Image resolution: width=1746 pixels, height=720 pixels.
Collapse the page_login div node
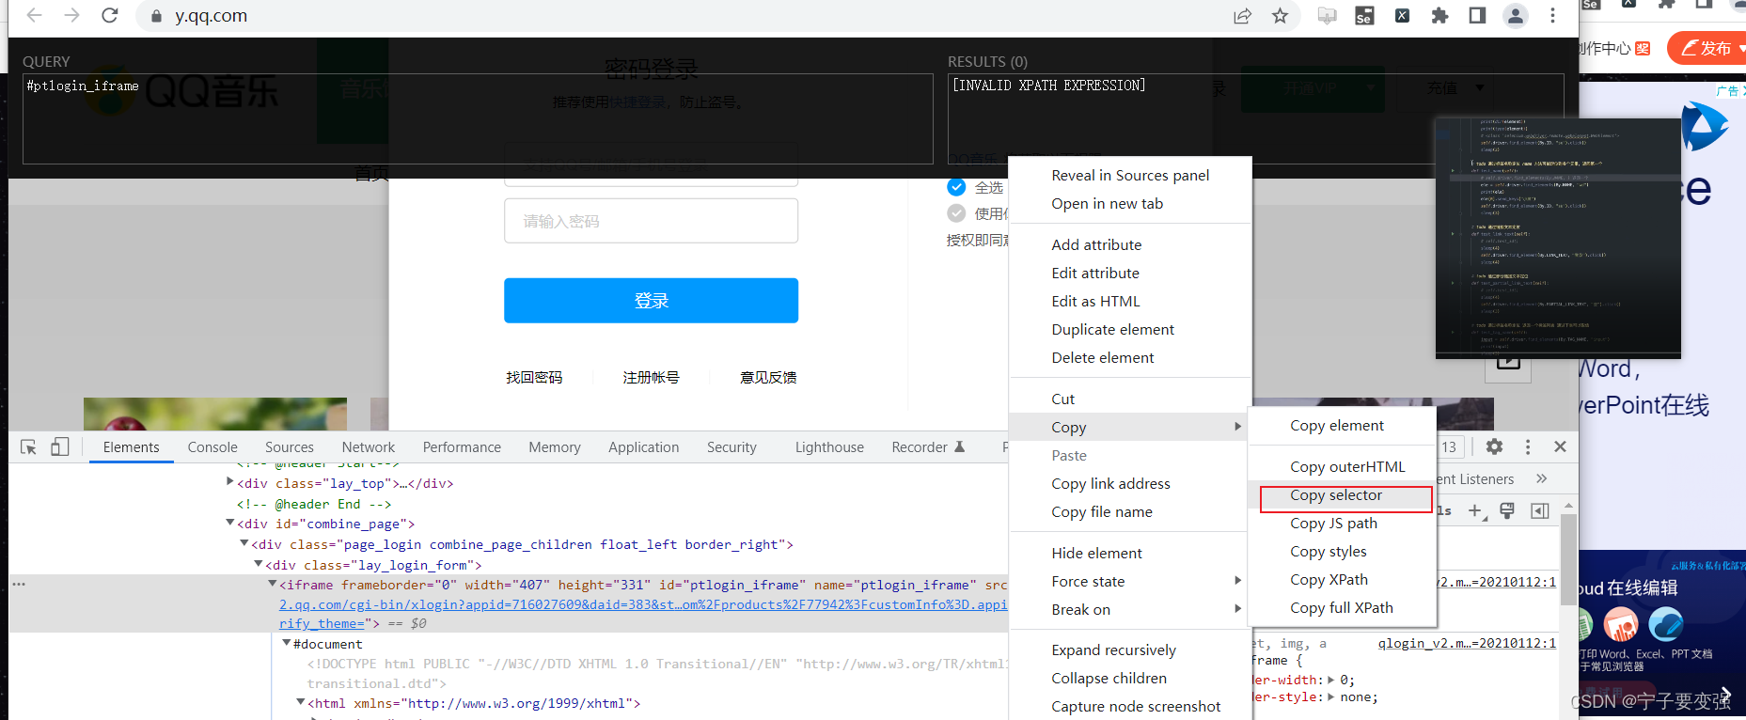coord(244,543)
